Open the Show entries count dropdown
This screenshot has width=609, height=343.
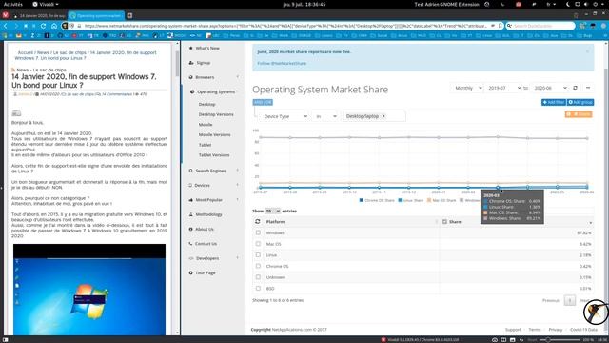pos(273,211)
